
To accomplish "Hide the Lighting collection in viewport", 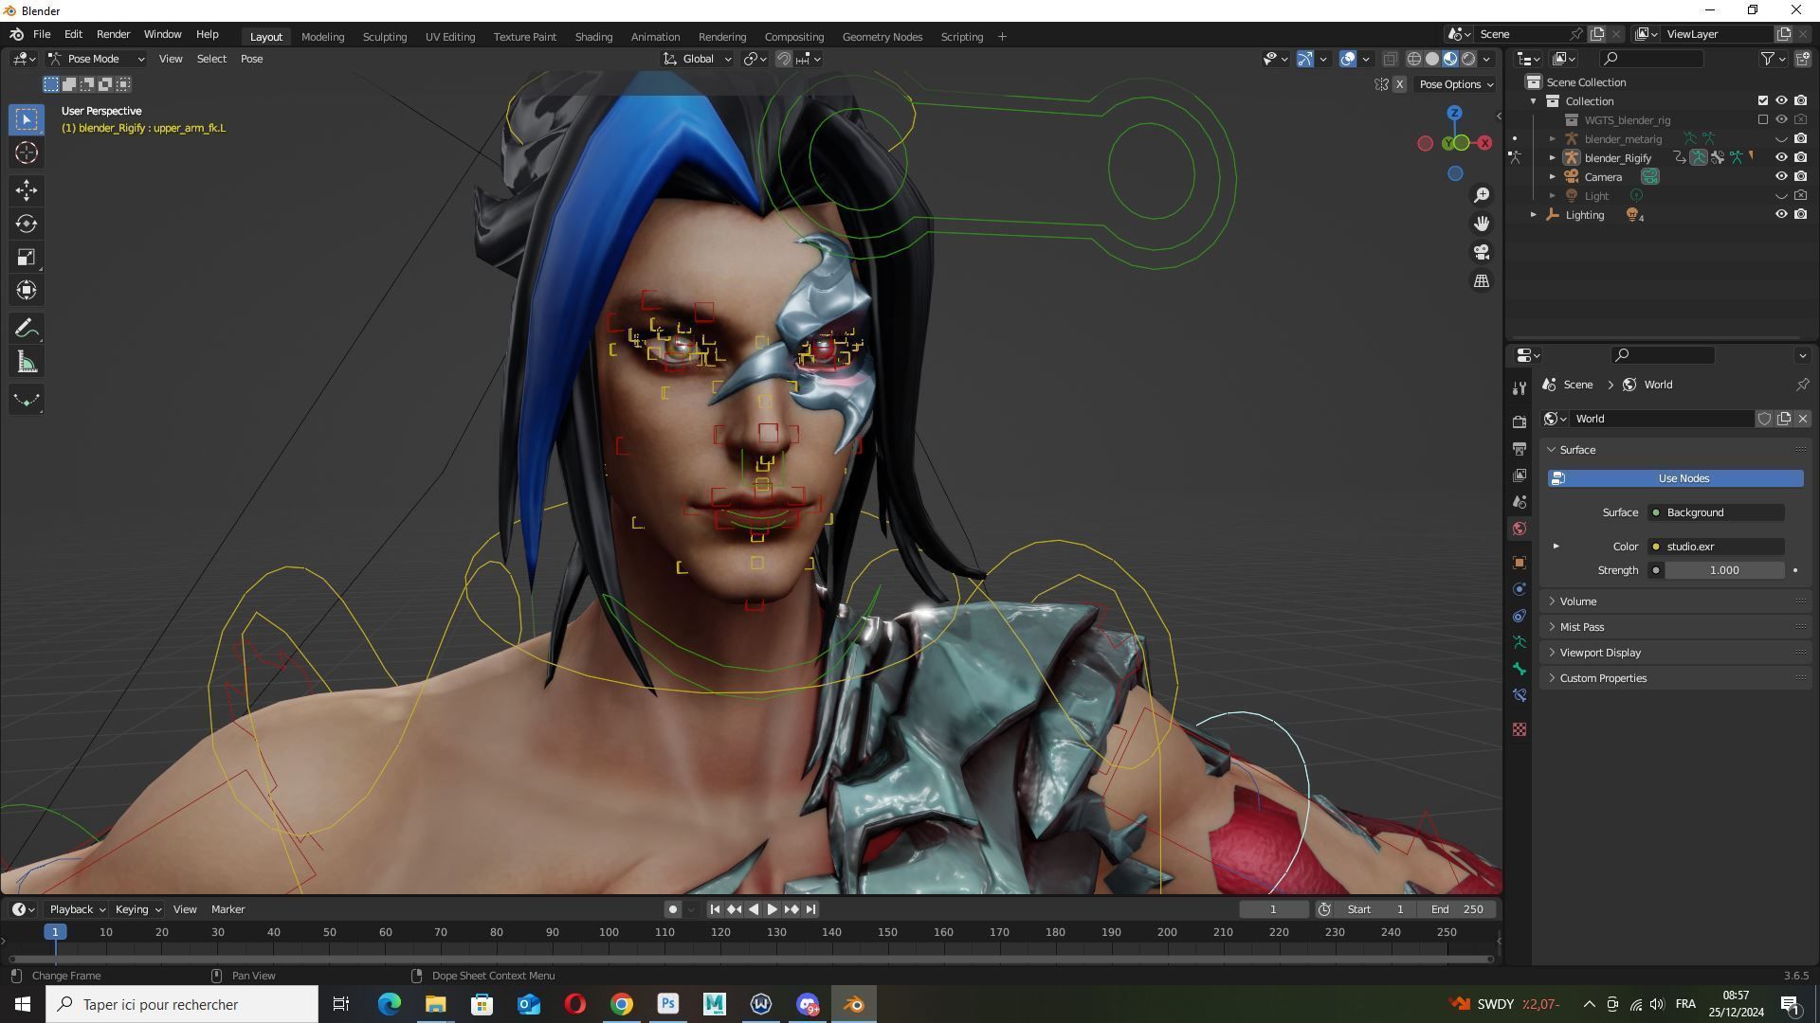I will pos(1781,214).
